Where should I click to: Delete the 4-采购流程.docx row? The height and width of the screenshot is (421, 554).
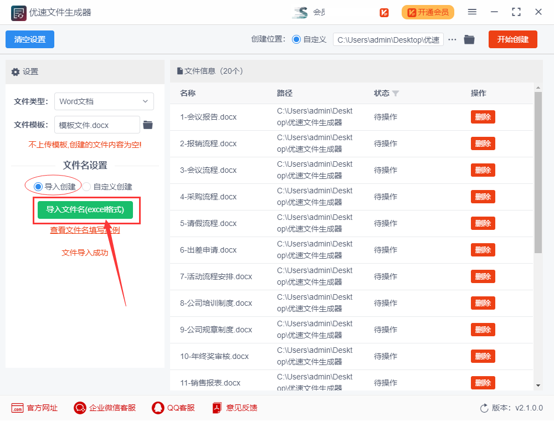point(483,197)
